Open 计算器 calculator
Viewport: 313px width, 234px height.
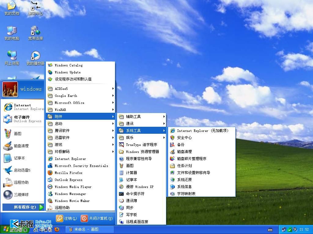[x=142, y=173]
